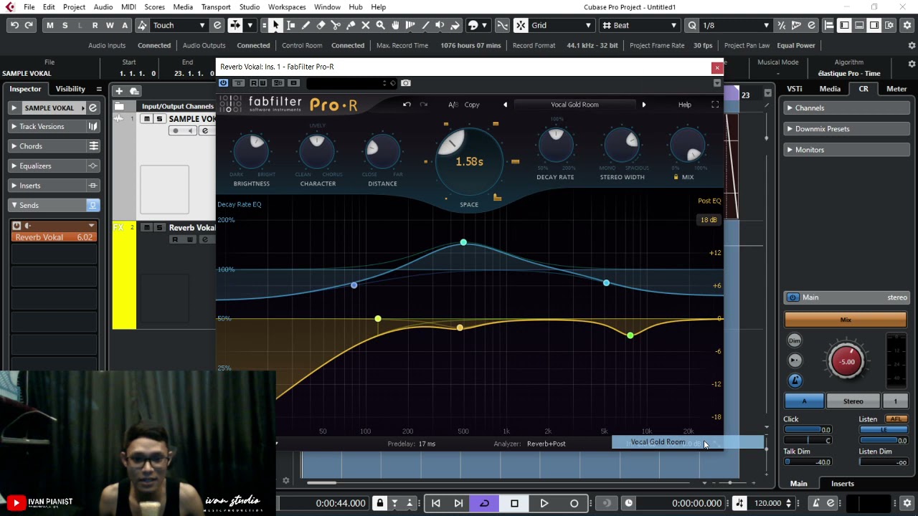
Task: Switch to the VSTi tab
Action: pyautogui.click(x=795, y=89)
